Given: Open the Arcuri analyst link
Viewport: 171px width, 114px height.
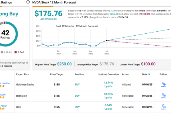Looking at the screenshot, I should (4, 106).
